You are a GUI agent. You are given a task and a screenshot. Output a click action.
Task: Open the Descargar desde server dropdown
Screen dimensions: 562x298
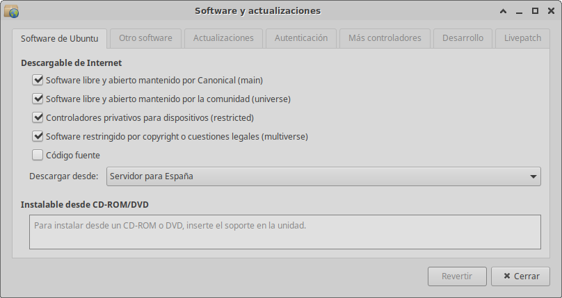[x=323, y=176]
